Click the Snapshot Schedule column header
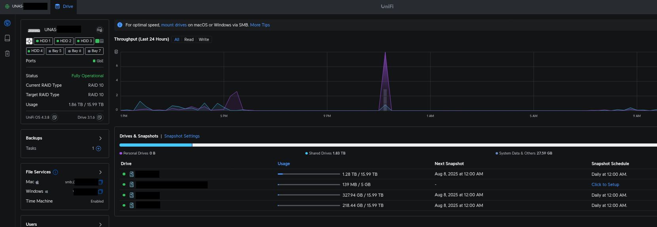This screenshot has height=227, width=657. tap(610, 164)
